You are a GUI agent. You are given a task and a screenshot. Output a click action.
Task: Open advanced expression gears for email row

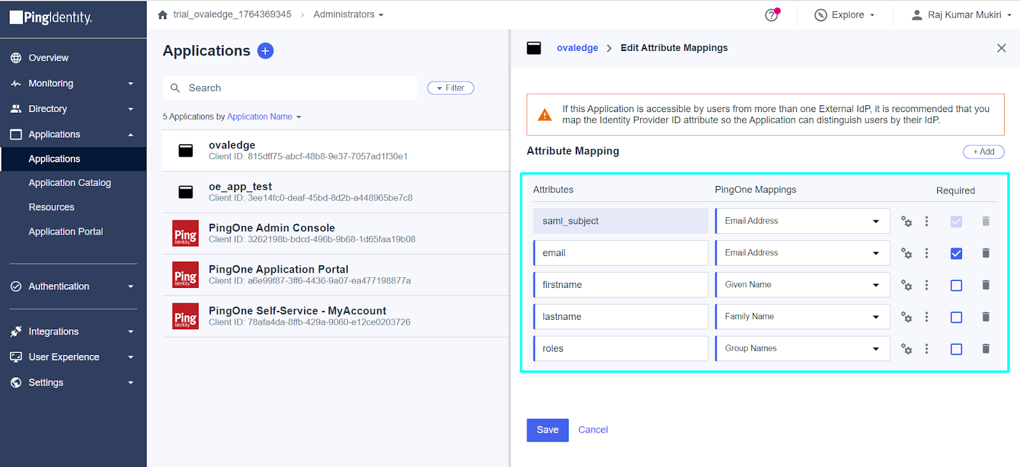(906, 253)
